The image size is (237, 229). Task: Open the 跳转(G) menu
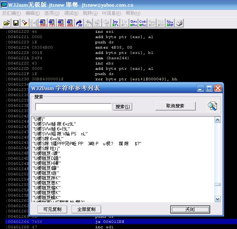click(x=90, y=13)
